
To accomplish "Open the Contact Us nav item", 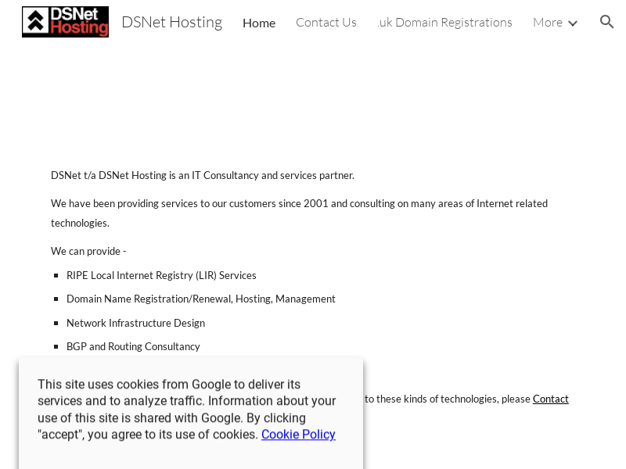I will (326, 23).
